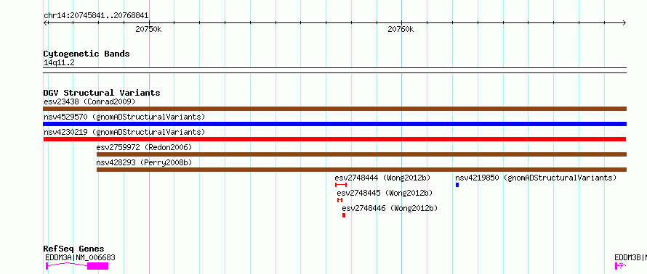647x274 pixels.
Task: Click the esv23438 (Conrad2009) variant label
Action: pos(89,101)
